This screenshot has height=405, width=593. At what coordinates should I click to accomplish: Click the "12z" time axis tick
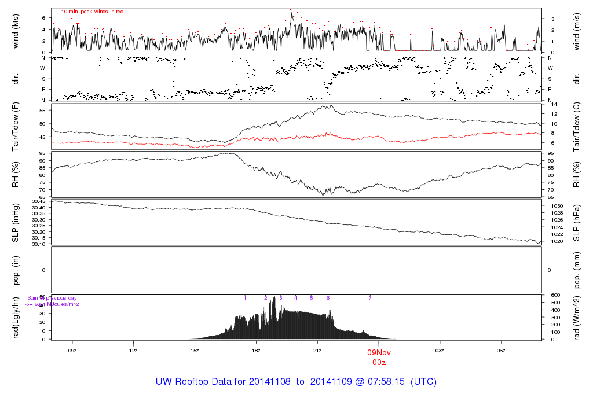coord(133,351)
